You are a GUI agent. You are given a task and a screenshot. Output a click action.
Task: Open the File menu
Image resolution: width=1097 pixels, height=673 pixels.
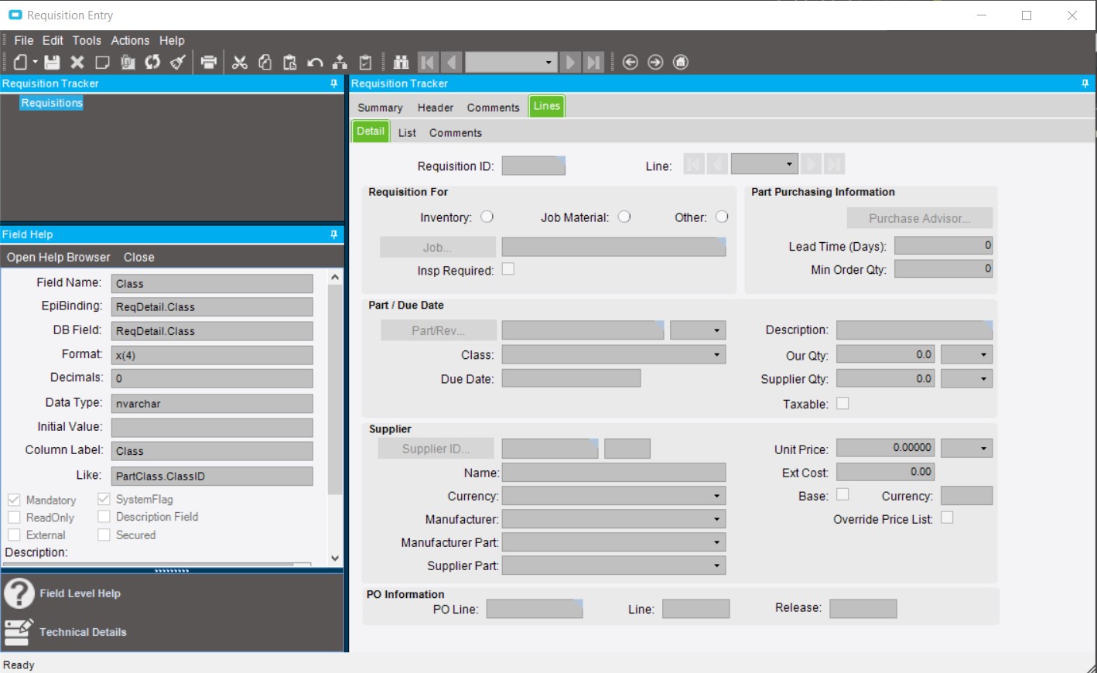click(24, 40)
